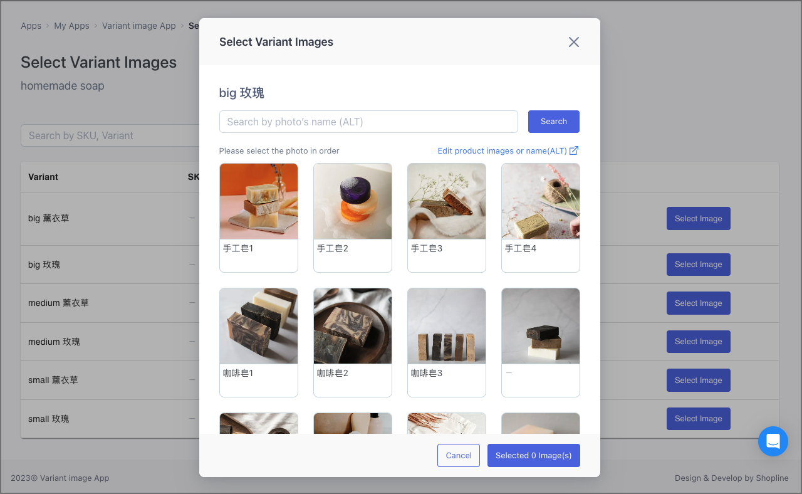802x494 pixels.
Task: Click the big 玫瑰 dialog heading
Action: pos(242,93)
